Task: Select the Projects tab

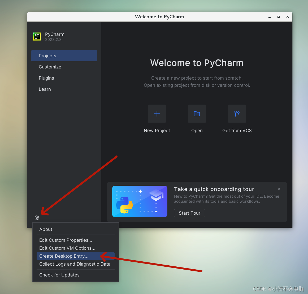Action: [x=64, y=56]
